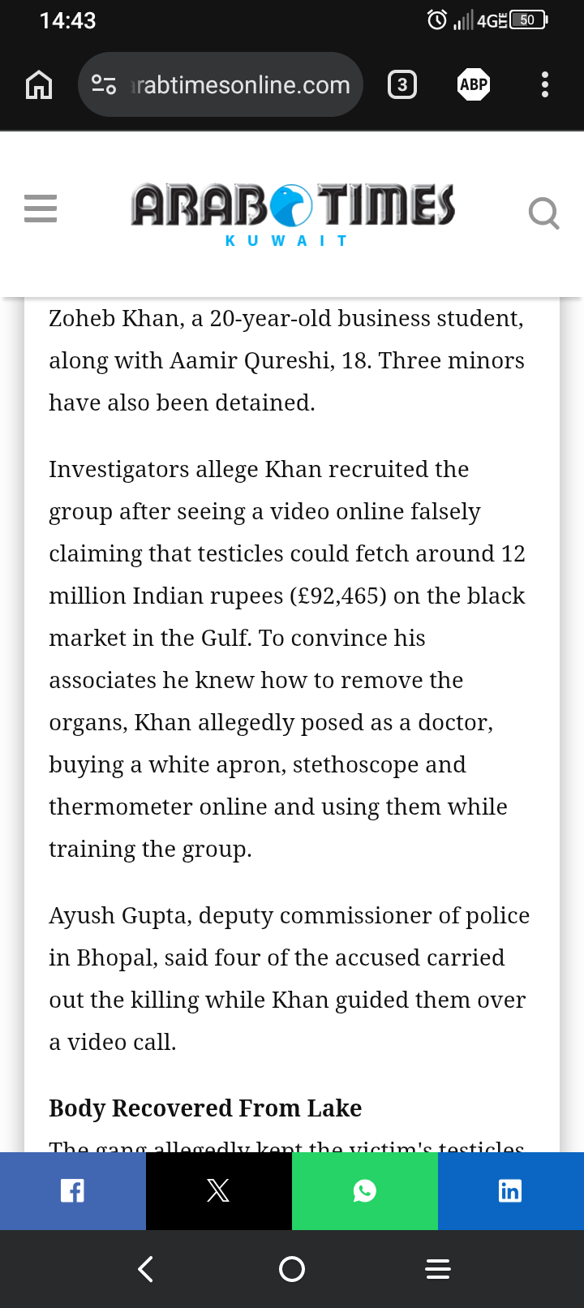Tap the battery indicator showing 50
This screenshot has width=584, height=1308.
(529, 20)
